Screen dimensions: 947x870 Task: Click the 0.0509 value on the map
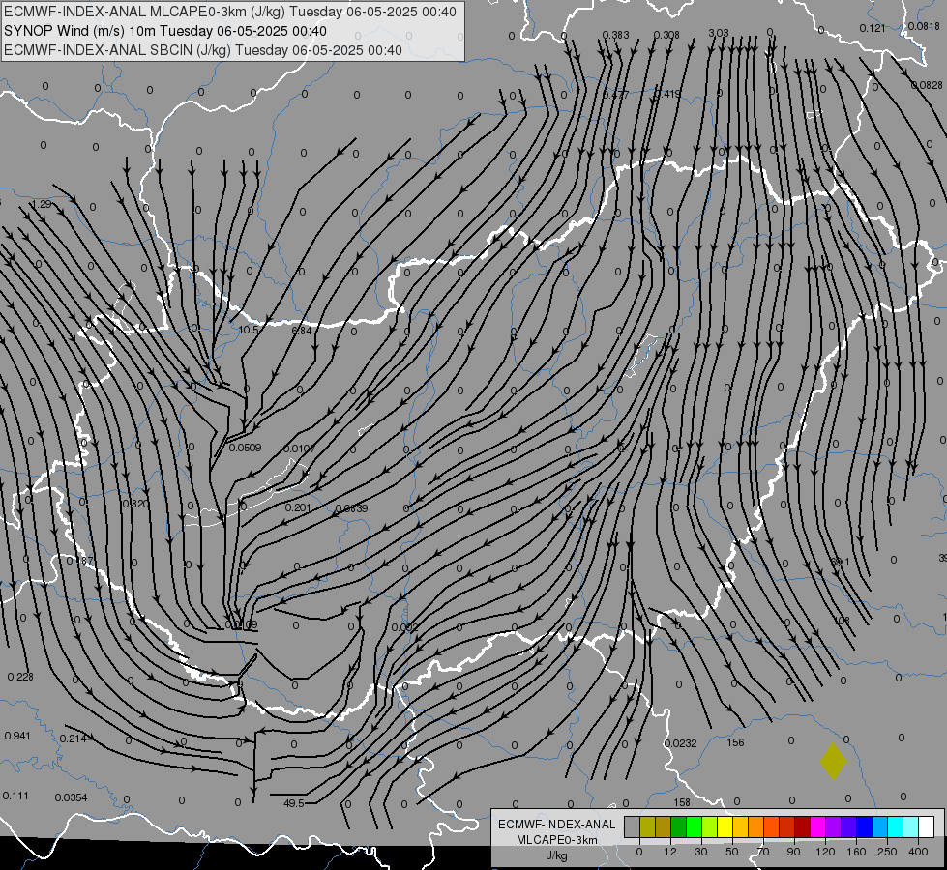(245, 448)
